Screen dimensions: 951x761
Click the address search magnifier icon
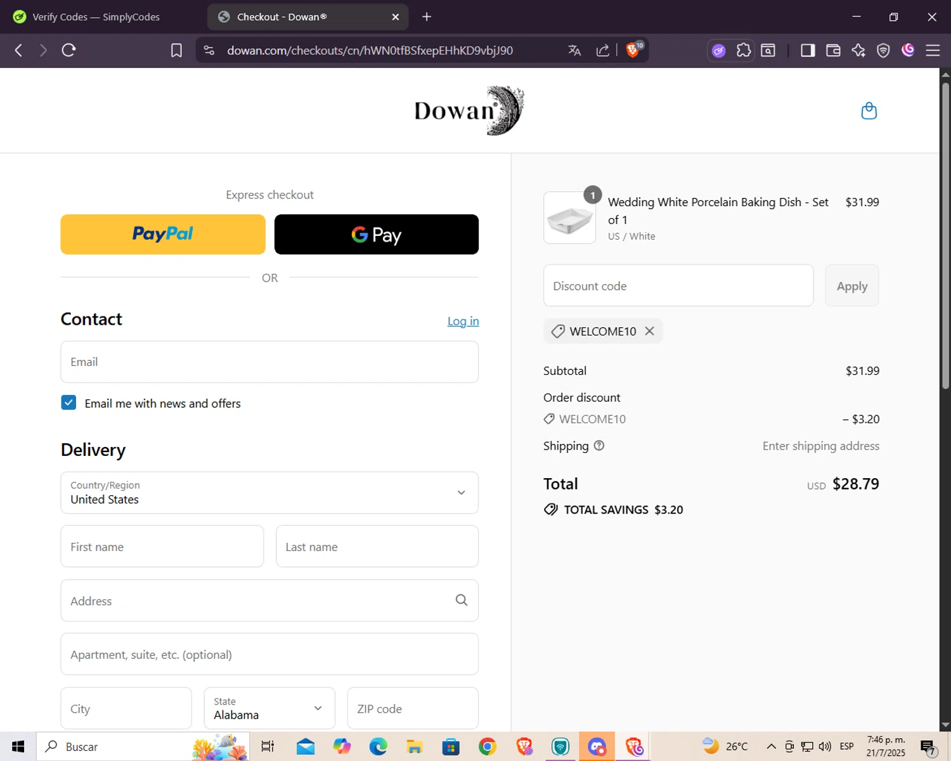click(462, 600)
